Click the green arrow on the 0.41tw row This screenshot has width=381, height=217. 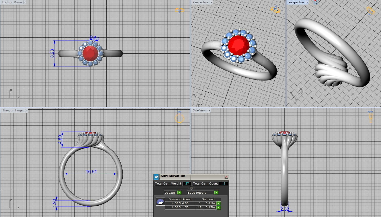[x=219, y=203]
